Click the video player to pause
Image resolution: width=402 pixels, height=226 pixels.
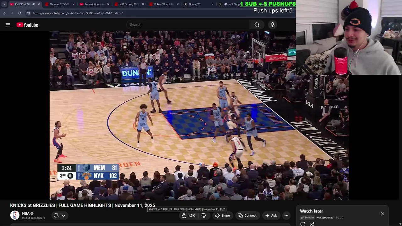199,115
